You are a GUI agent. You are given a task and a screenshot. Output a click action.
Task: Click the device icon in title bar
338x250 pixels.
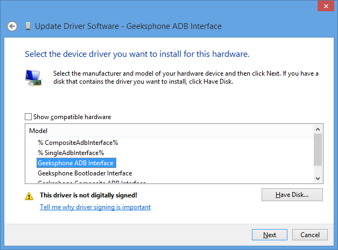click(x=28, y=26)
